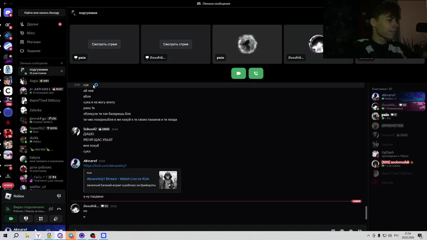Open Jr.AKVAREL direct message

(x=41, y=91)
